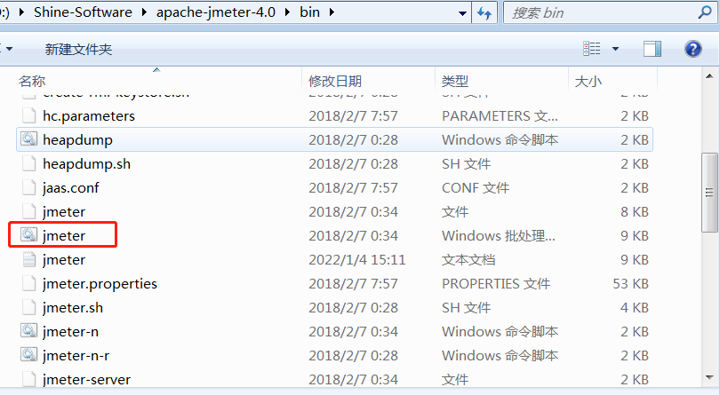The width and height of the screenshot is (720, 395).
Task: Click the 4 KB size cell
Action: (x=634, y=307)
